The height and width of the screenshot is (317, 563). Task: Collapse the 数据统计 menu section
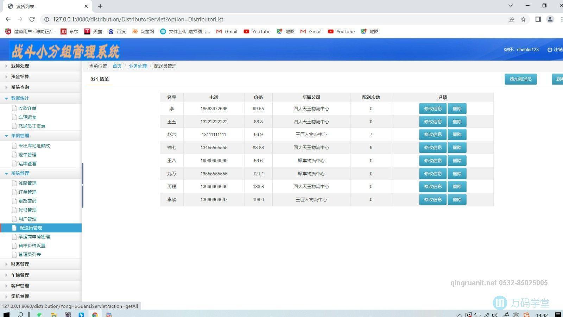40,98
